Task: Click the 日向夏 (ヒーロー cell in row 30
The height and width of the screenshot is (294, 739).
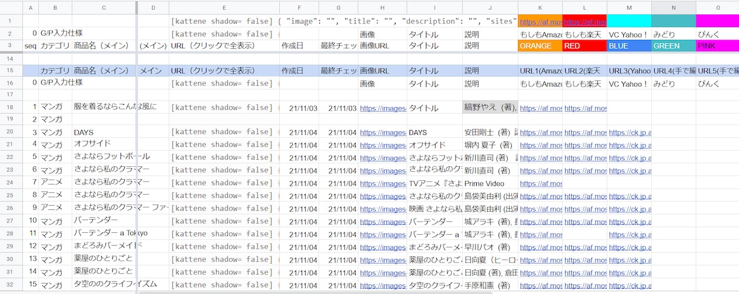Action: pos(490,260)
